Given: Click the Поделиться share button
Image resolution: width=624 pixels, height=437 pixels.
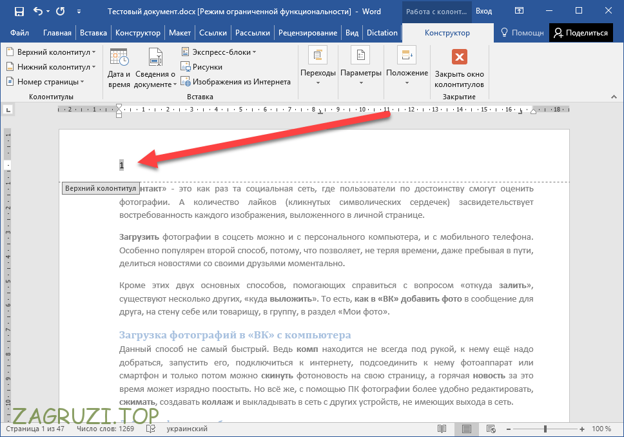Looking at the screenshot, I should tap(581, 33).
